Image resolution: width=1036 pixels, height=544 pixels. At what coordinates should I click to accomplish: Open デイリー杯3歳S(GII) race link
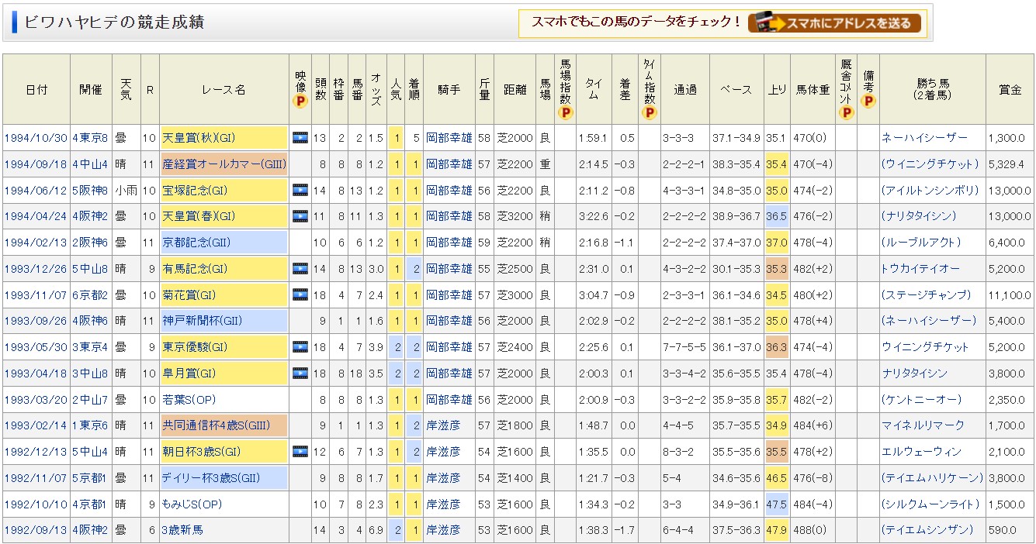211,478
